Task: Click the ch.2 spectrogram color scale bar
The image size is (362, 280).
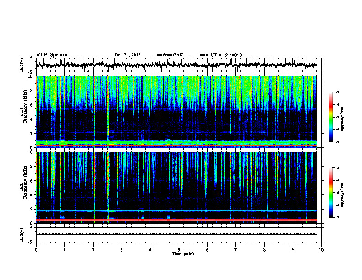Action: pyautogui.click(x=331, y=193)
